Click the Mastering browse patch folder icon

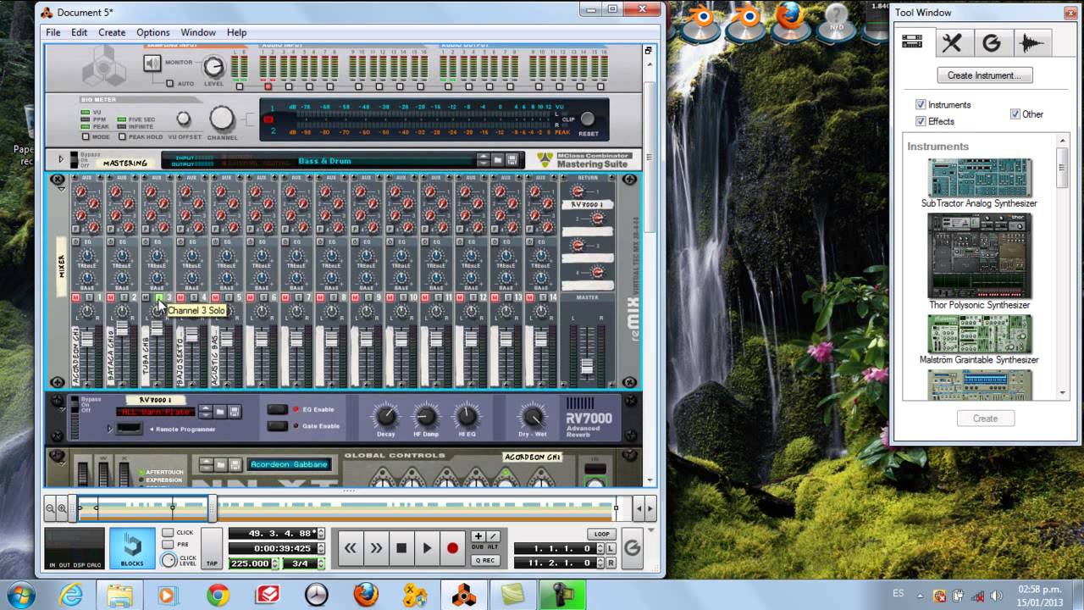coord(498,159)
